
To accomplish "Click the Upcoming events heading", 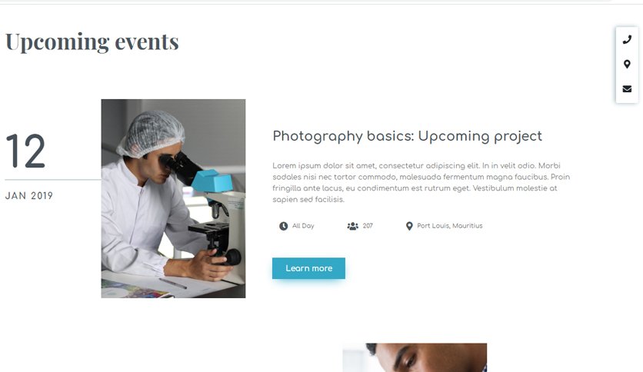I will 92,42.
